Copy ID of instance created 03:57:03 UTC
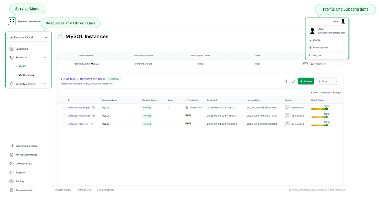The height and width of the screenshot is (198, 379). [92, 124]
